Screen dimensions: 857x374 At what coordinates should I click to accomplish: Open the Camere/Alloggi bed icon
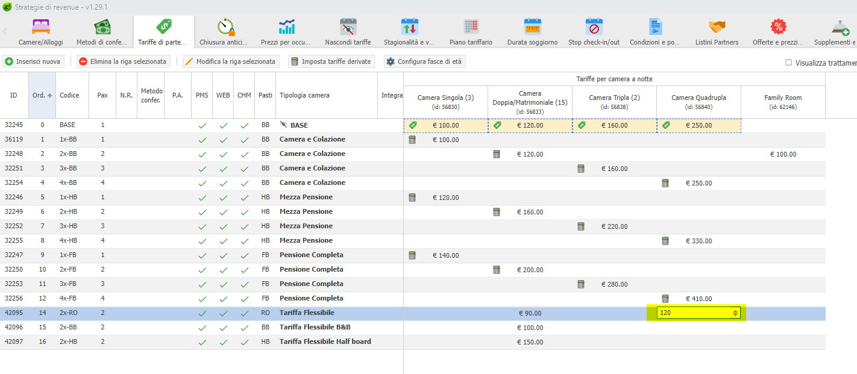41,27
